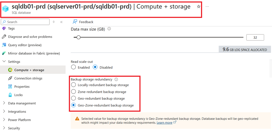Click the Tags icon in the sidebar
This screenshot has width=272, height=131.
coord(4,28)
